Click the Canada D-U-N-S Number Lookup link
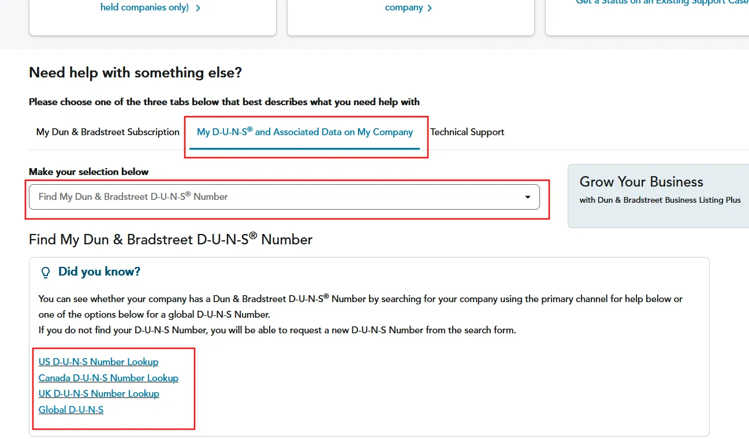This screenshot has height=439, width=749. [109, 378]
